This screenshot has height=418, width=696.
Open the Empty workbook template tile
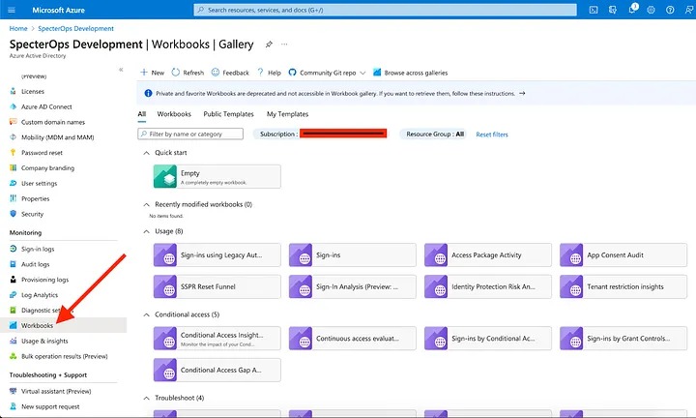217,176
